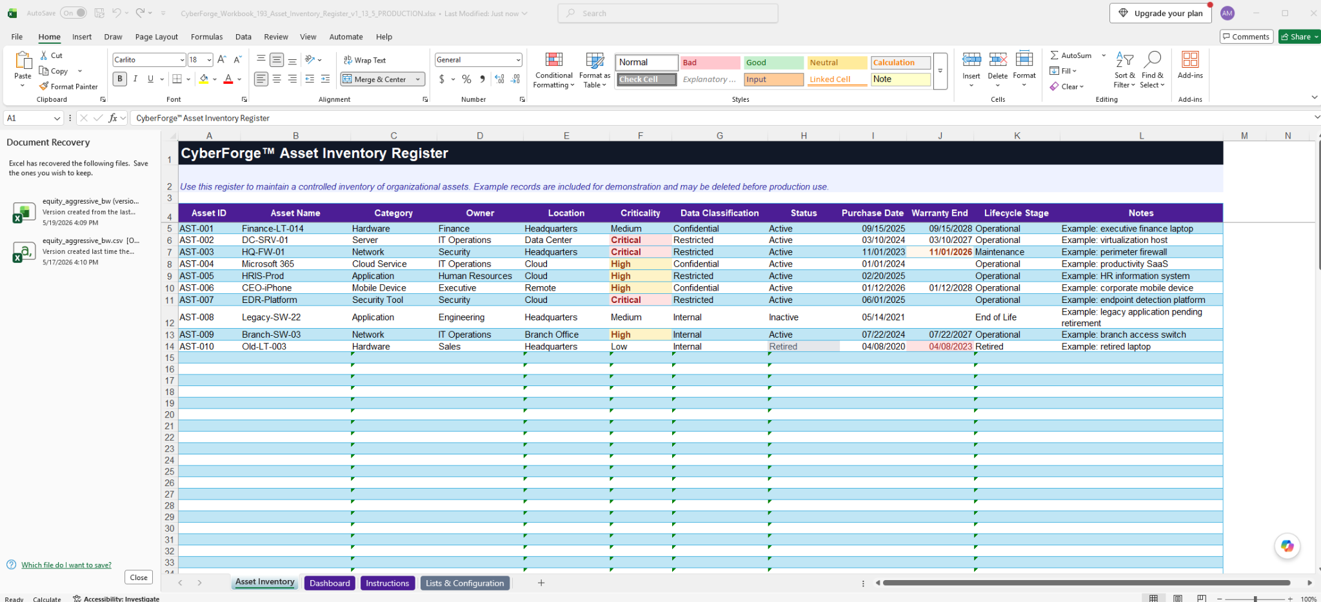Toggle Middle Align vertical alignment
Screen dimensions: 1321x602
click(x=277, y=60)
